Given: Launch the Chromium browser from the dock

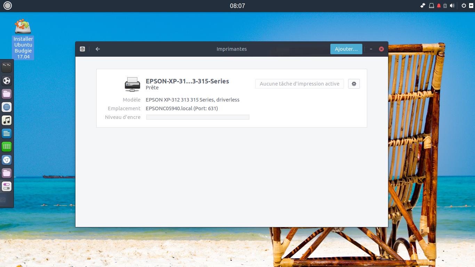Looking at the screenshot, I should 7,160.
